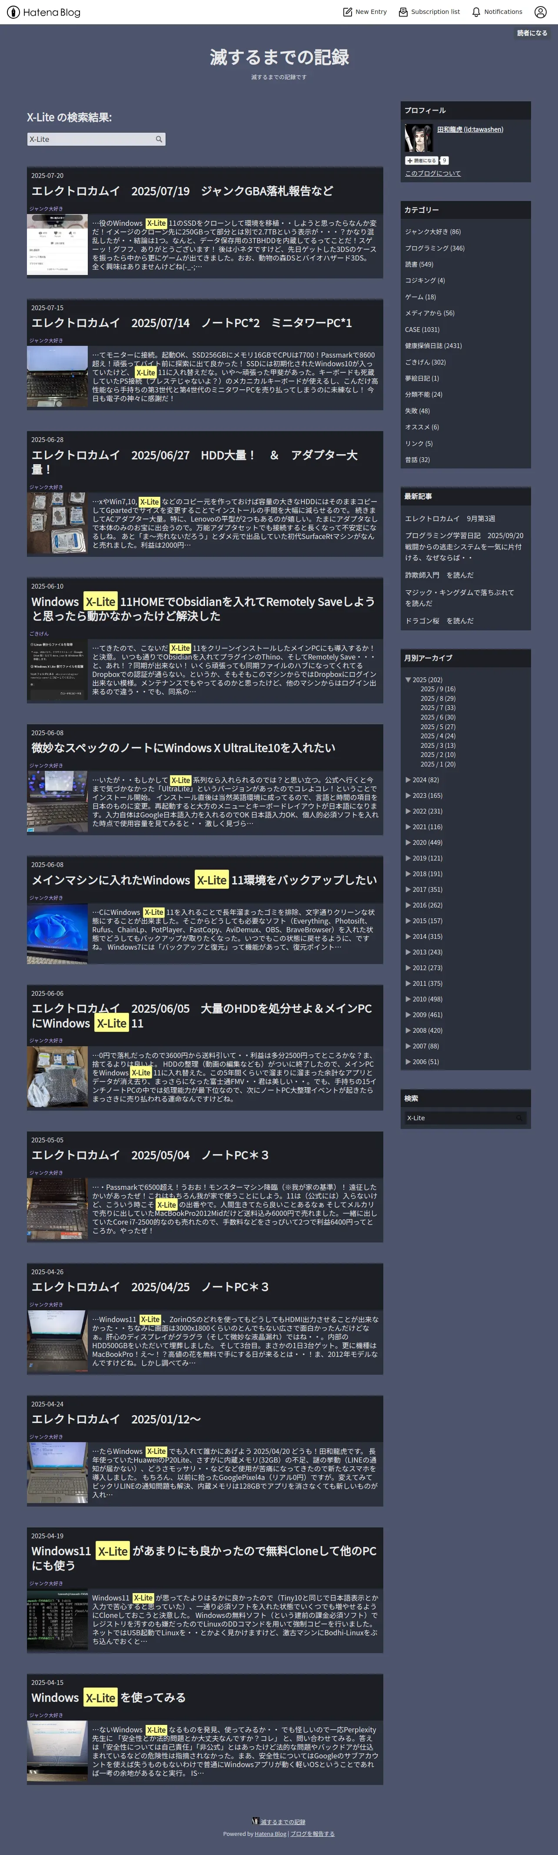Open post 2025/06/05 大量のHDDを処分せよ
This screenshot has width=558, height=1855.
(x=201, y=1015)
